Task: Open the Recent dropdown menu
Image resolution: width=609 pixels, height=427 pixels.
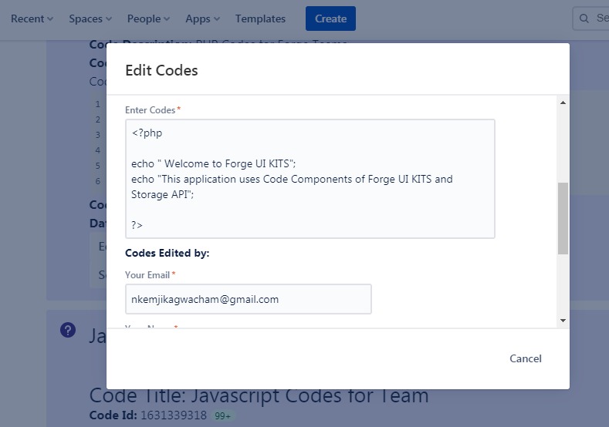Action: 32,18
